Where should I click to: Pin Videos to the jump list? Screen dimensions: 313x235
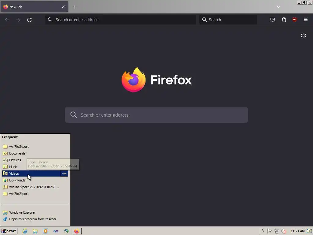64,173
